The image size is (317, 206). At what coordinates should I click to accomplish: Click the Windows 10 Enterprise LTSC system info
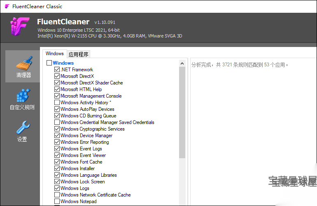click(79, 30)
